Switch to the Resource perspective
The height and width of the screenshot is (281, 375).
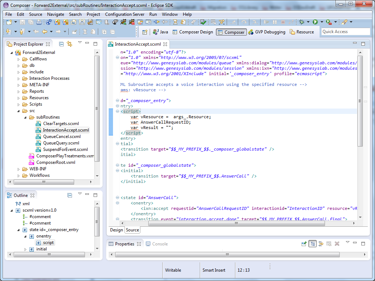[x=302, y=32]
